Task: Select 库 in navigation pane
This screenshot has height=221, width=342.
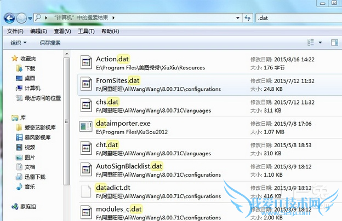Action: (x=23, y=118)
